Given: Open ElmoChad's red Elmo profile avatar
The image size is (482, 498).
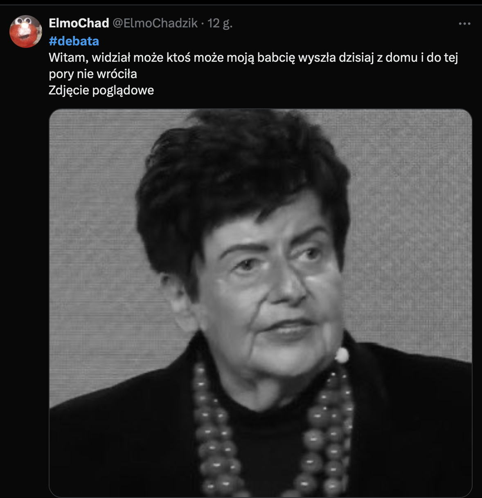Looking at the screenshot, I should tap(26, 31).
